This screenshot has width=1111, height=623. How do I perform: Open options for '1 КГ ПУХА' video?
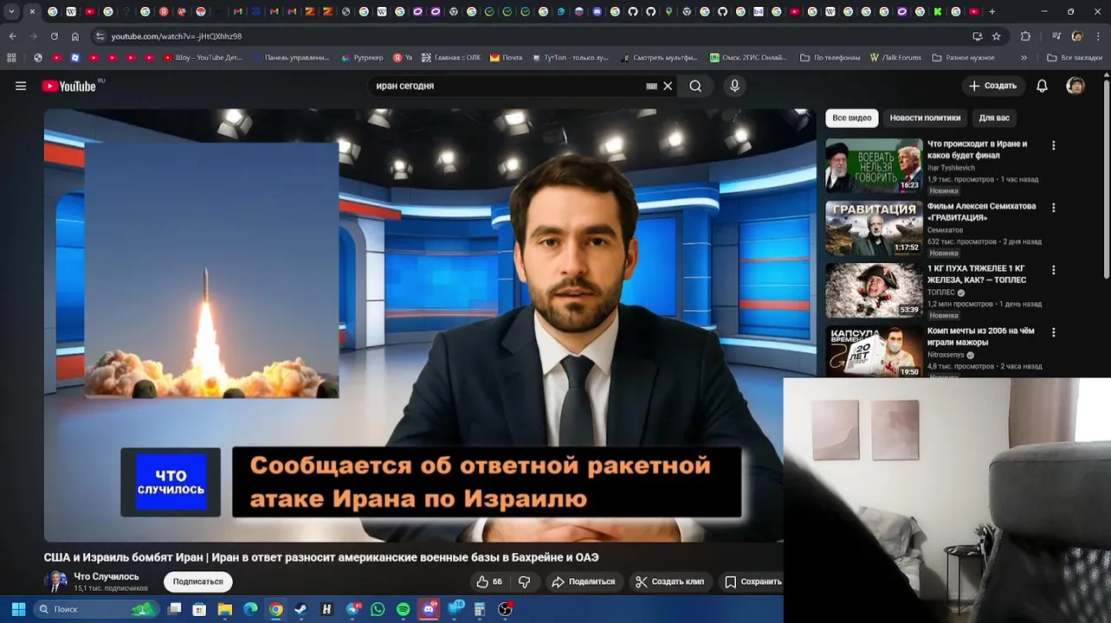pos(1054,271)
